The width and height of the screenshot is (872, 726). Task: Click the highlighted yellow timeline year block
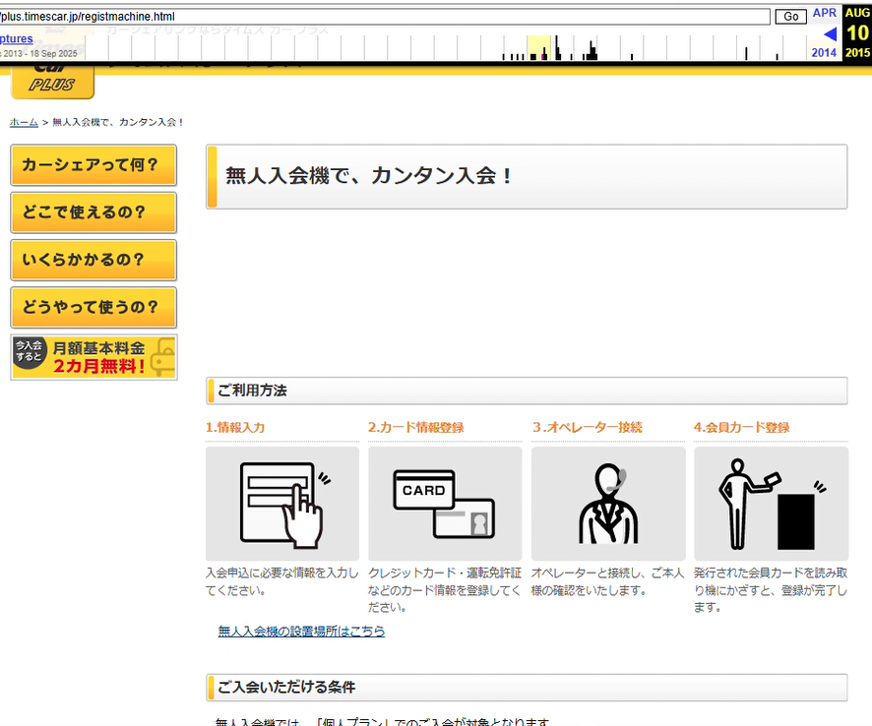point(539,48)
